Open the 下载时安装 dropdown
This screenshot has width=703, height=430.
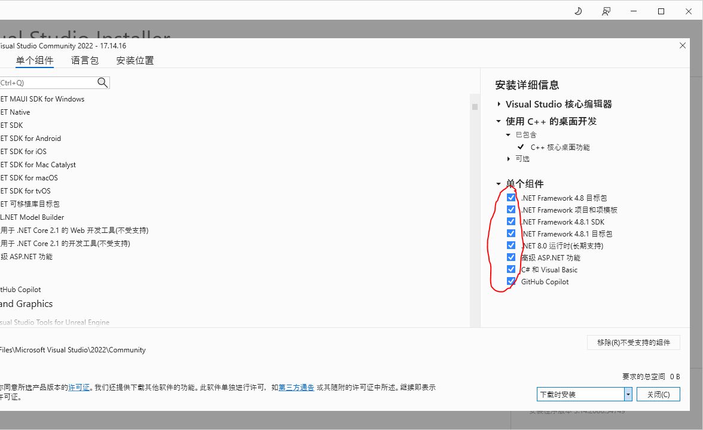628,394
